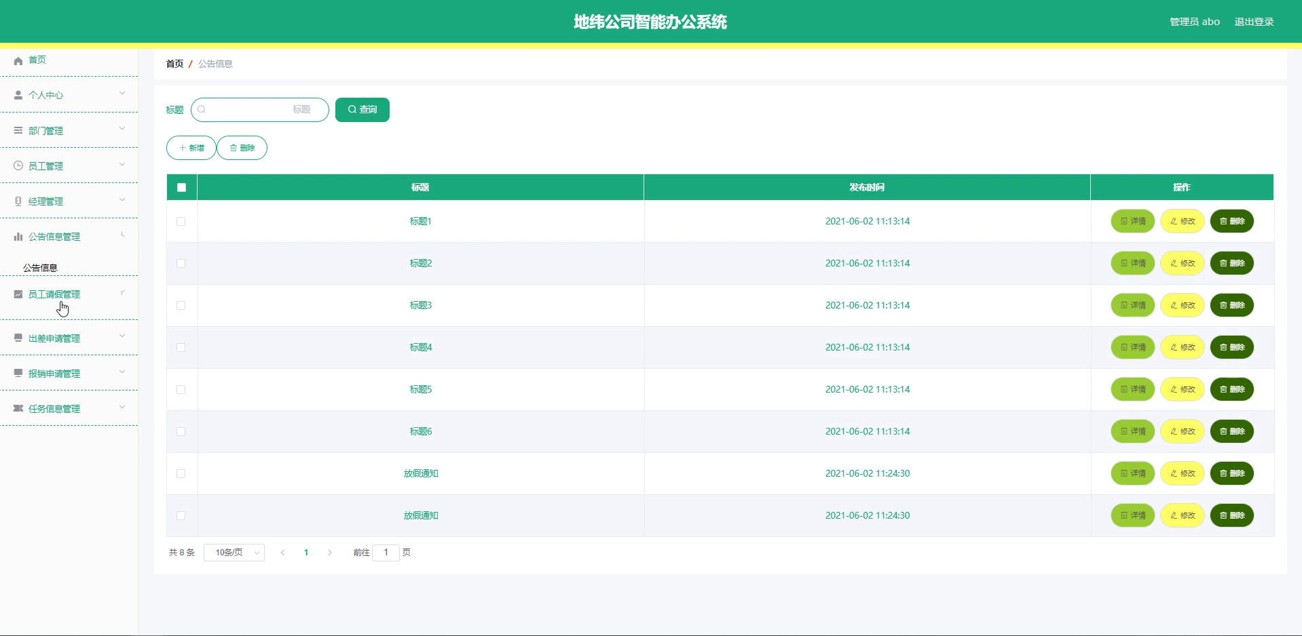Click the image icon beside 员工请假管理

18,294
